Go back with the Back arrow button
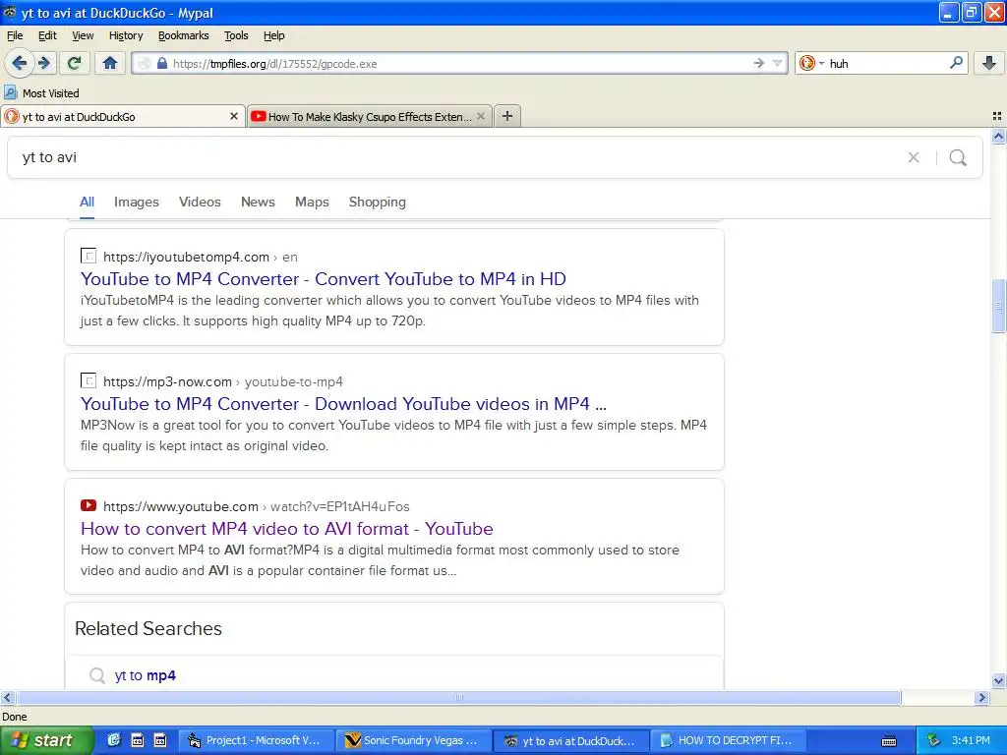 [19, 63]
